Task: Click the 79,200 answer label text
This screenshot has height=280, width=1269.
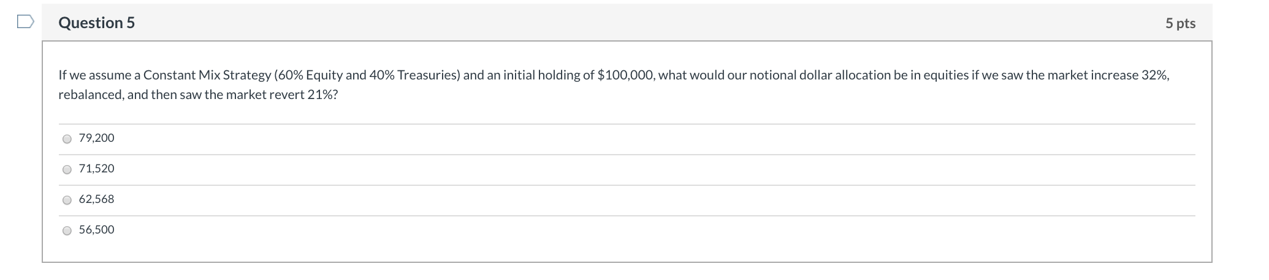Action: point(96,138)
